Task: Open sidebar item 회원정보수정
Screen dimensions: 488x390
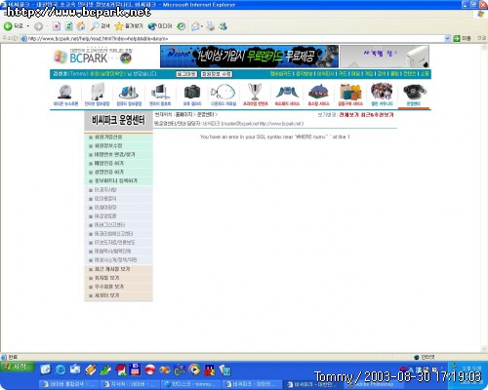Action: coord(108,145)
